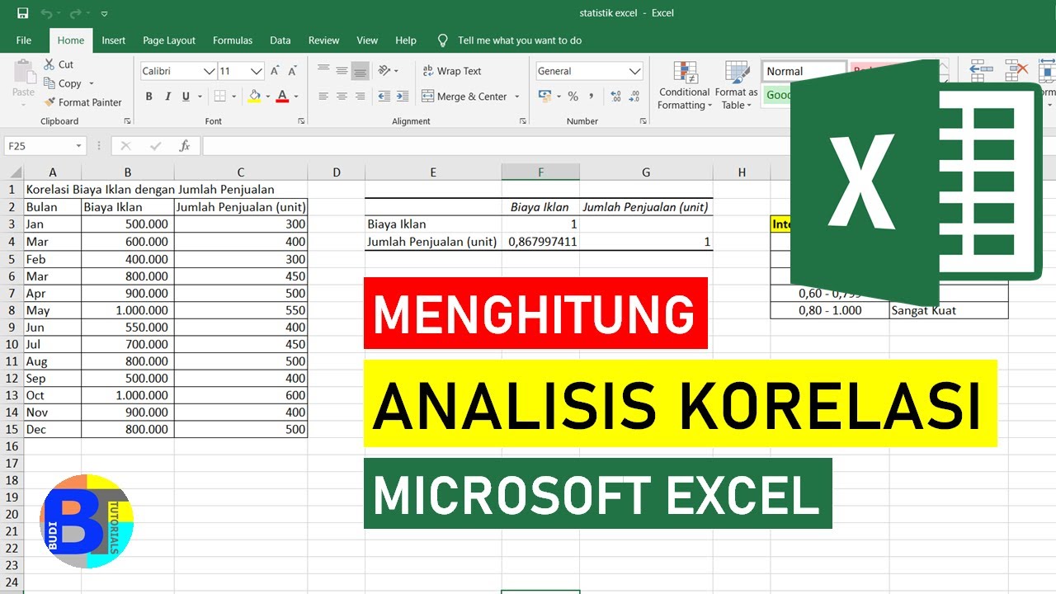The height and width of the screenshot is (594, 1056).
Task: Click the Name Box showing F25
Action: 44,146
